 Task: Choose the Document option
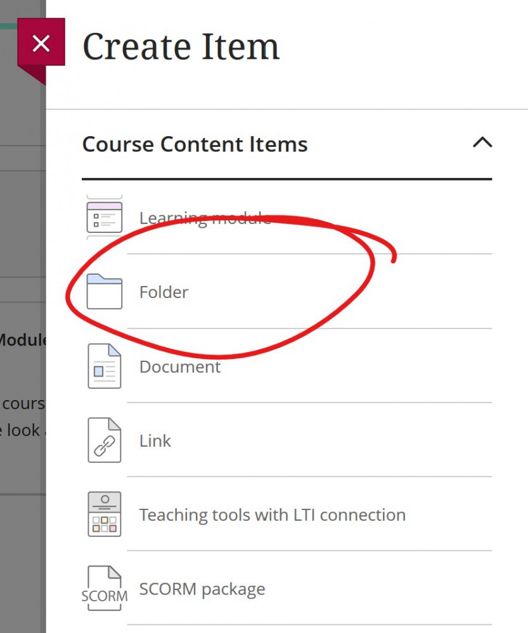(179, 367)
